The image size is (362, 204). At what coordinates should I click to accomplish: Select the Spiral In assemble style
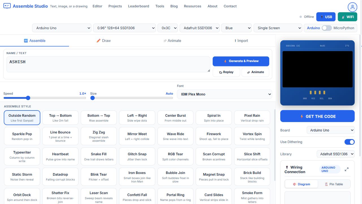point(214,118)
